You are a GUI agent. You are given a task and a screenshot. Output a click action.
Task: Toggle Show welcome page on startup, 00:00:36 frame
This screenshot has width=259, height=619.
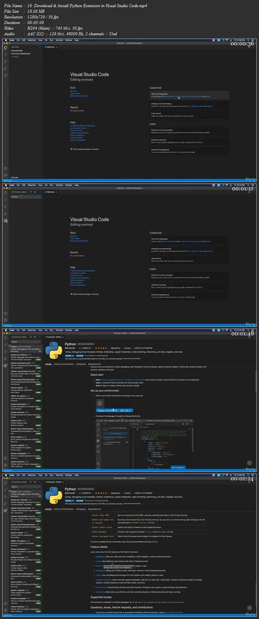71,149
